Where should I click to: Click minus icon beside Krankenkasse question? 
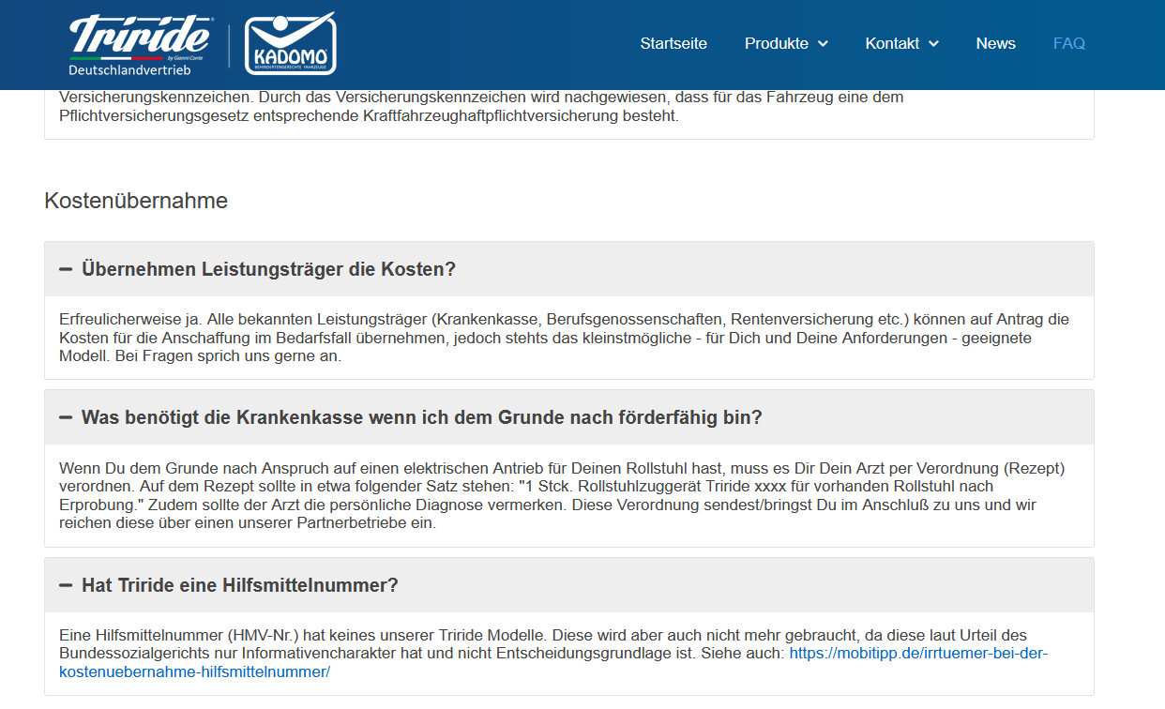coord(66,417)
